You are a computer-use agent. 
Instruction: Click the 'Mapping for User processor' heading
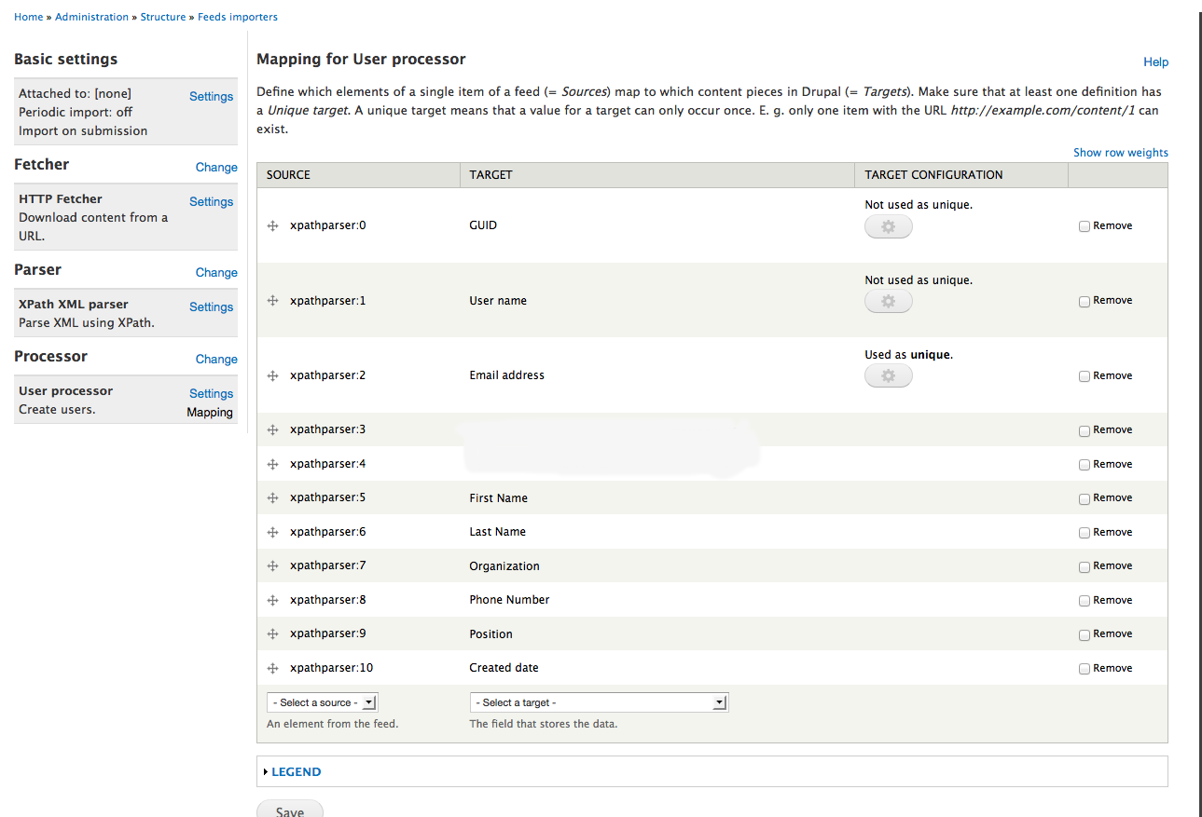coord(361,59)
